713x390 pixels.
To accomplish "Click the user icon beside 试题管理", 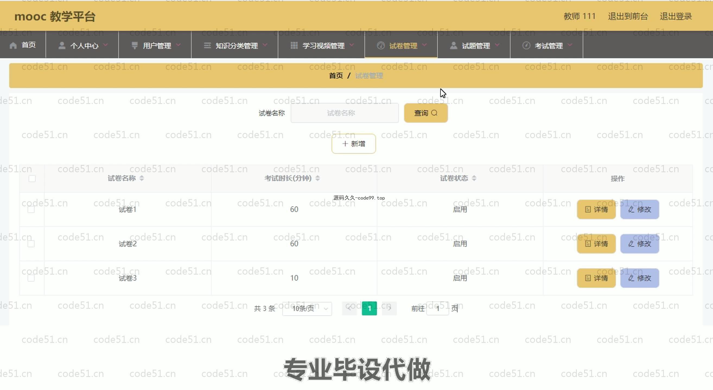I will pyautogui.click(x=453, y=45).
